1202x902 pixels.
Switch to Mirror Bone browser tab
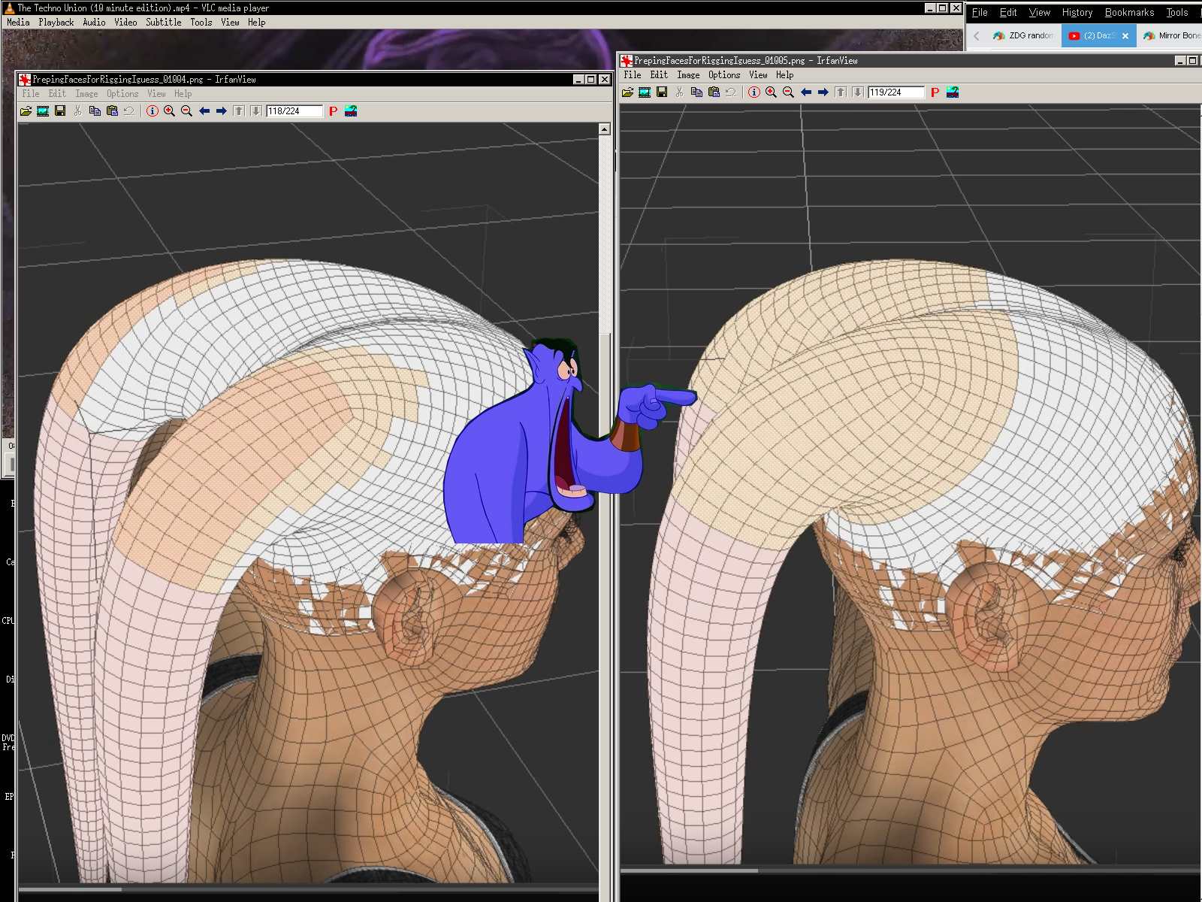click(x=1170, y=35)
